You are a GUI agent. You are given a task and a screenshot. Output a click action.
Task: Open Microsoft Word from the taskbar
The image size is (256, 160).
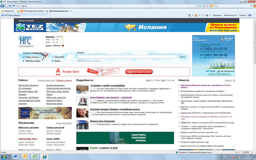(x=15, y=157)
